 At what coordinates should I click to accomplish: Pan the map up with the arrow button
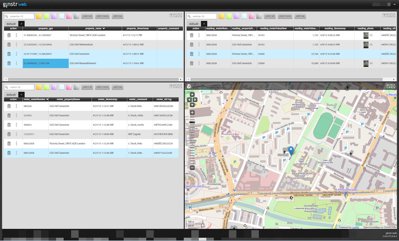coord(192,94)
